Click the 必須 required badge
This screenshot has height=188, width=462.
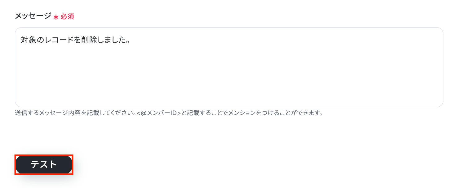pos(67,17)
